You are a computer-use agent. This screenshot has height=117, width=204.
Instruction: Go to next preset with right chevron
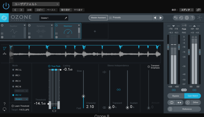21,10
